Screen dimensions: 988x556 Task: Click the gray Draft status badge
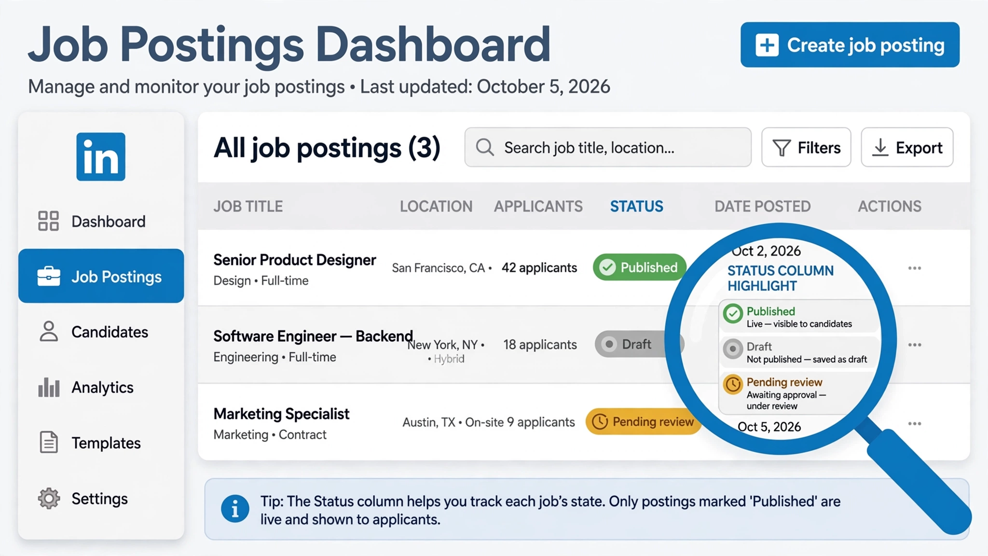(640, 344)
